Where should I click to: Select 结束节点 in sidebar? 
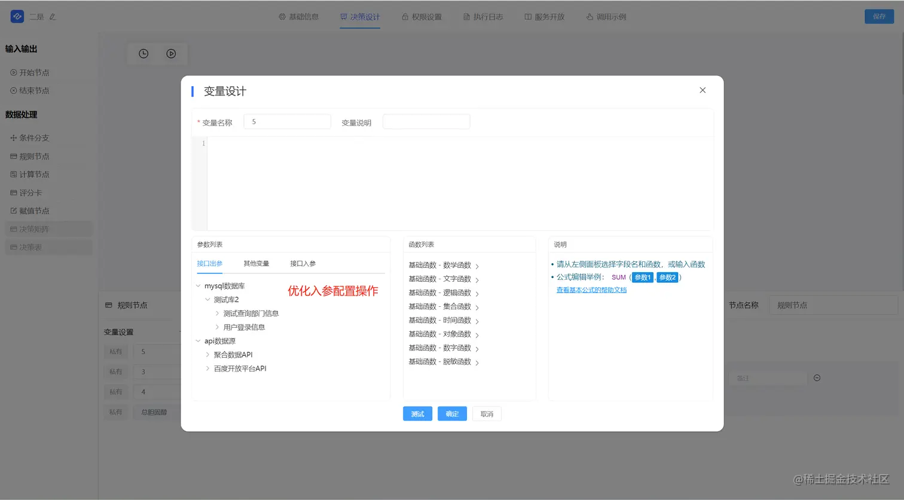point(30,91)
